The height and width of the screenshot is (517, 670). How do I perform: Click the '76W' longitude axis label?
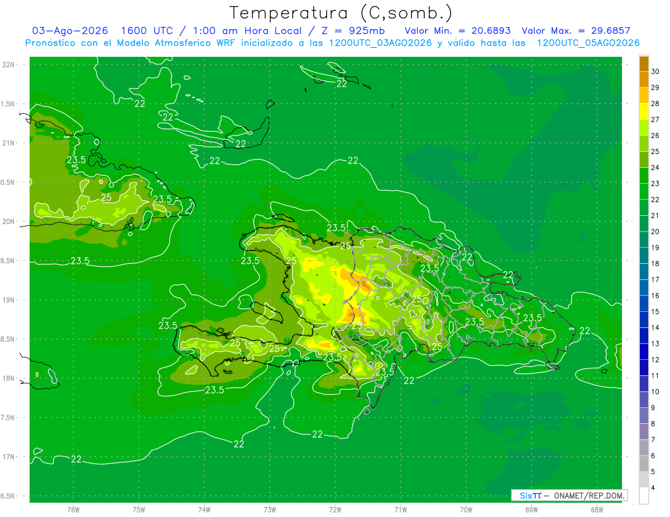click(73, 510)
